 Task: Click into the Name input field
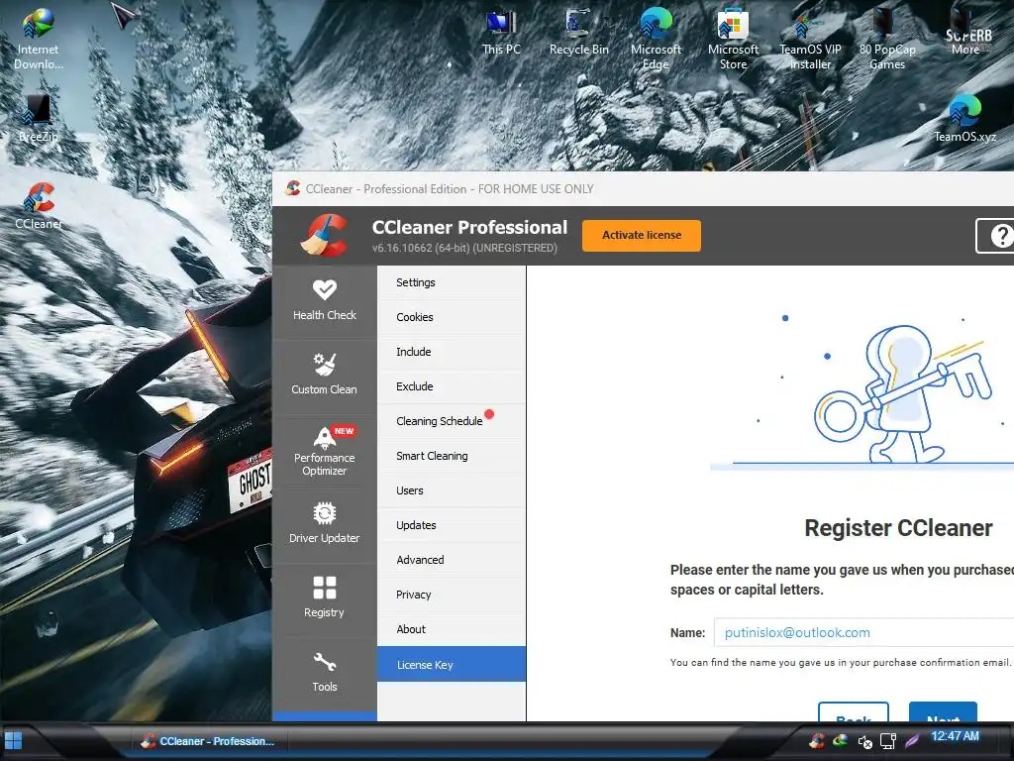click(x=863, y=632)
